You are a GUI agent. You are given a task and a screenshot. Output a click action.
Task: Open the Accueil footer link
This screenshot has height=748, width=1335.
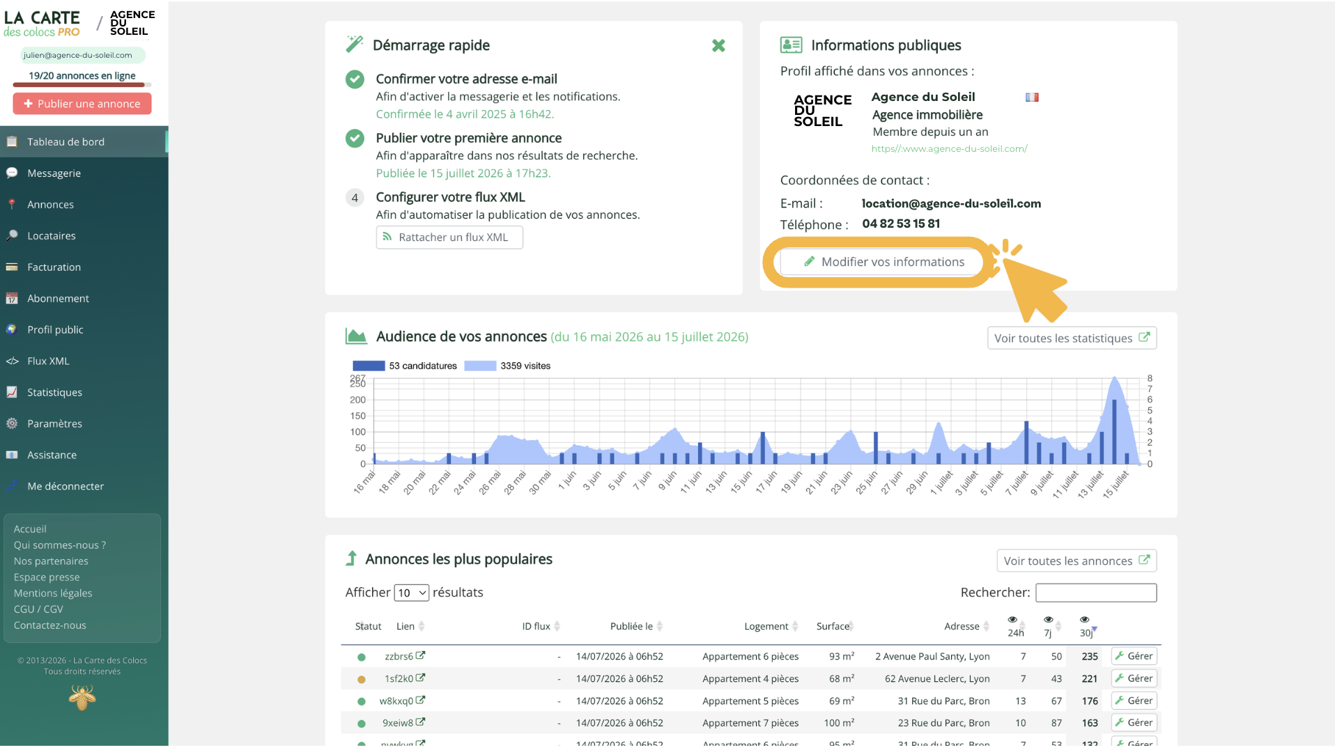(x=30, y=529)
